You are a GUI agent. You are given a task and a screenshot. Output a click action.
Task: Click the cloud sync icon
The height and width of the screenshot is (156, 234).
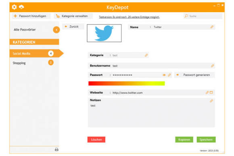pyautogui.click(x=22, y=7)
